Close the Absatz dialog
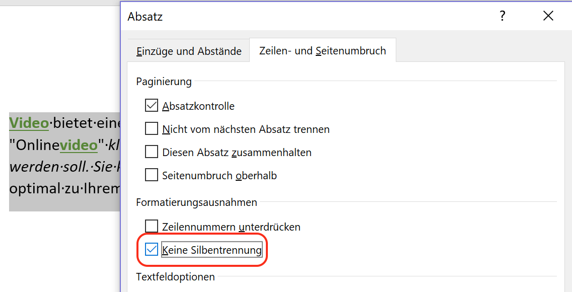This screenshot has width=572, height=292. pos(548,16)
